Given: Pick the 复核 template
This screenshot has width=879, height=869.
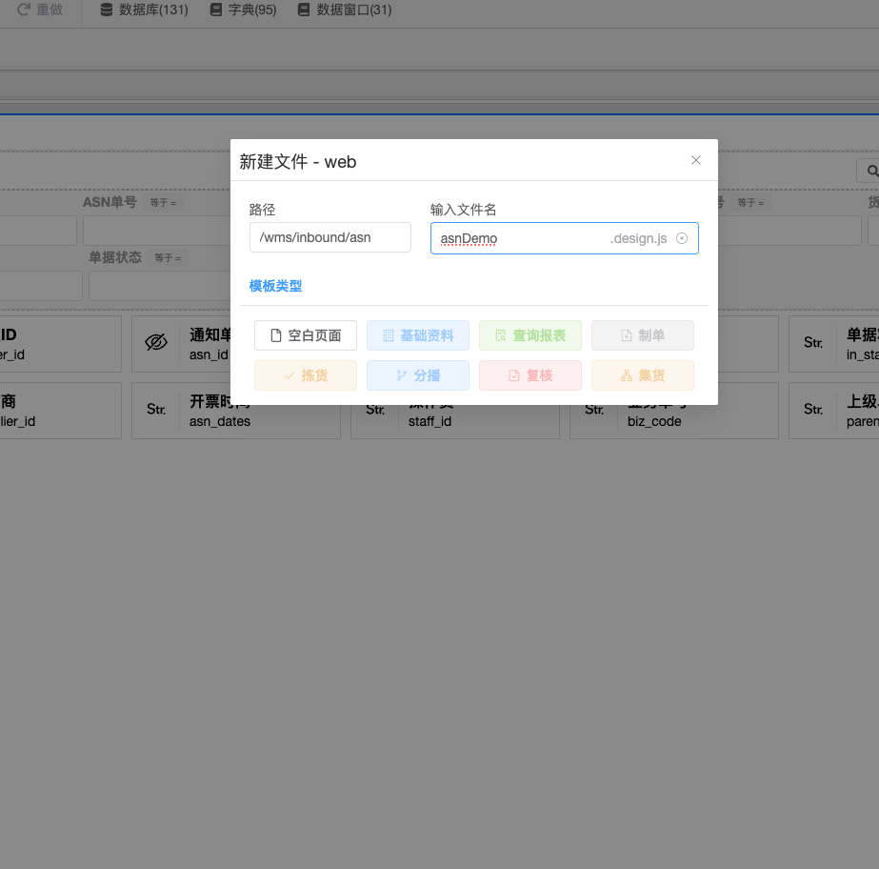Looking at the screenshot, I should coord(530,375).
